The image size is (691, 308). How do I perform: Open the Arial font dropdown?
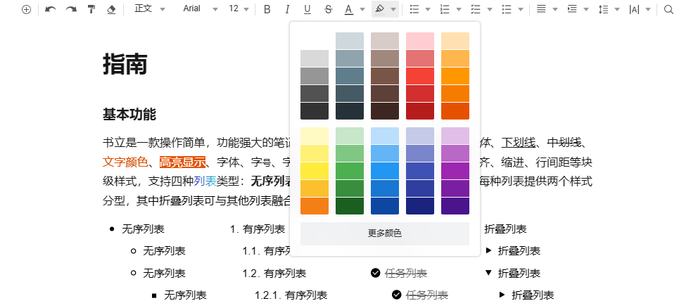pos(201,9)
